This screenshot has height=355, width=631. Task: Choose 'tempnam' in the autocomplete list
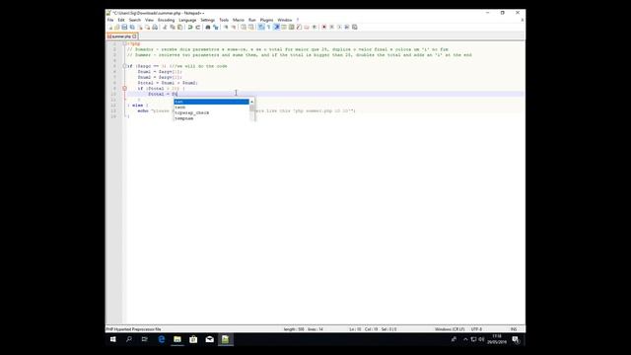(211, 118)
